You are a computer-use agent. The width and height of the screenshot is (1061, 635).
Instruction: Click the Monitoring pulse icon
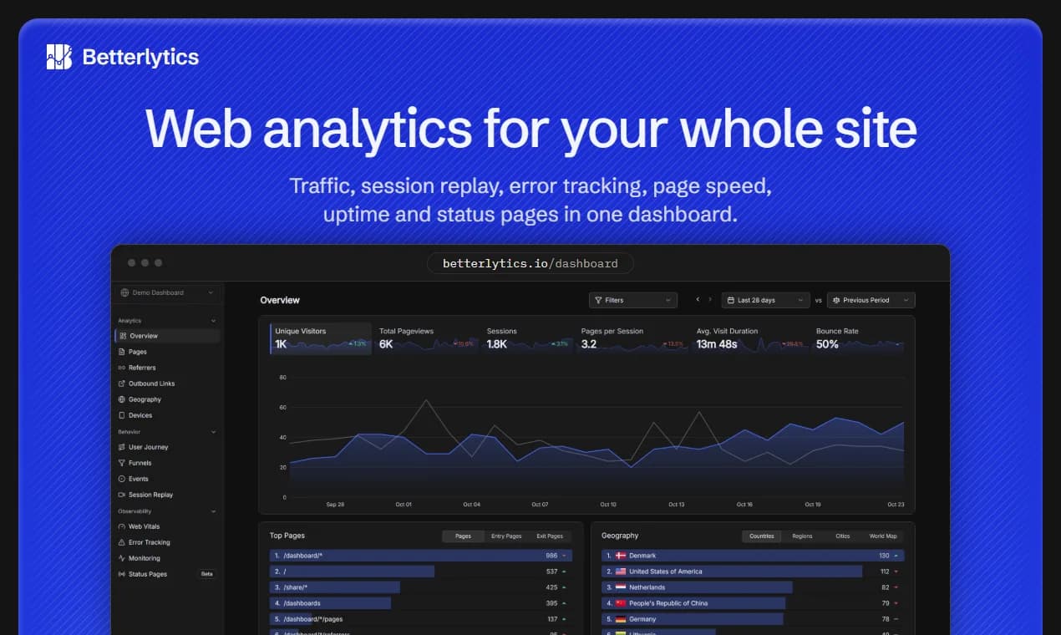click(122, 558)
